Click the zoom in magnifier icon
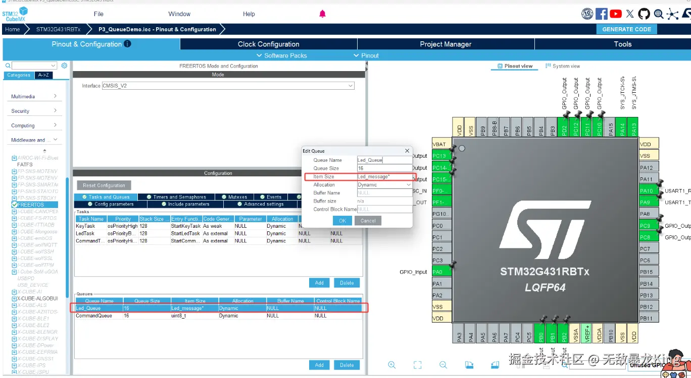 click(392, 365)
